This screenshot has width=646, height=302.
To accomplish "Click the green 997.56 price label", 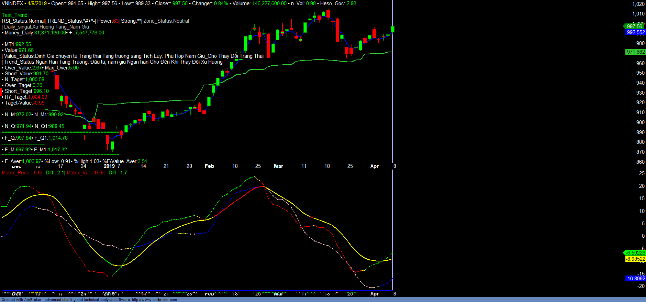I will pyautogui.click(x=634, y=26).
